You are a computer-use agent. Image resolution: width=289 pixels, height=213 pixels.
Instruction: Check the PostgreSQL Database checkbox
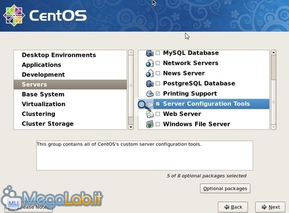[158, 83]
